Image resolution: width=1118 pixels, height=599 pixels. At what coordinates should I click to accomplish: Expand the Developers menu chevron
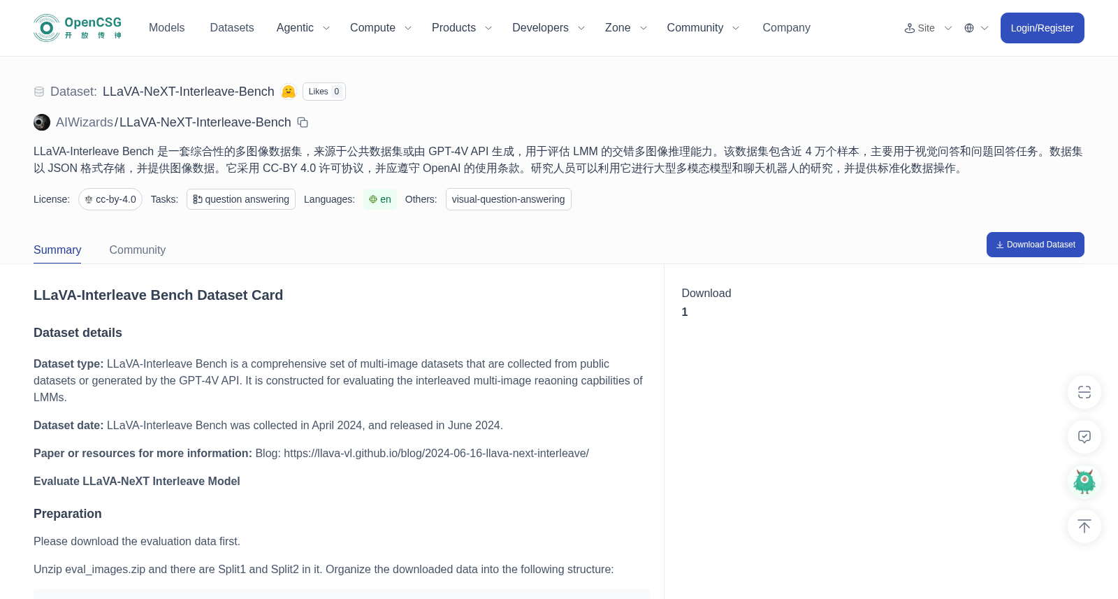click(581, 28)
